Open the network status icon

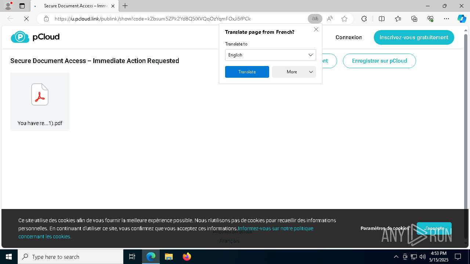[414, 257]
